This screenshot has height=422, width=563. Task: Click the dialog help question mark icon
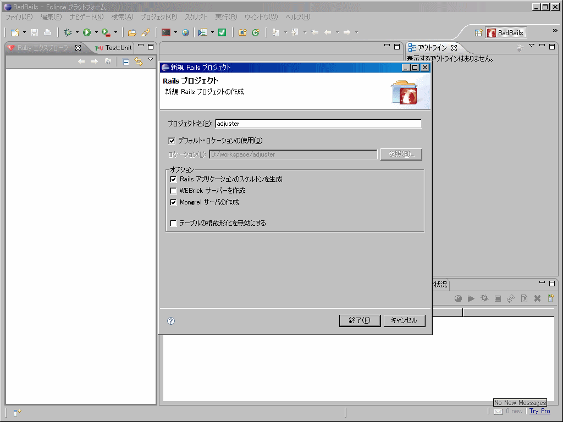pyautogui.click(x=171, y=321)
